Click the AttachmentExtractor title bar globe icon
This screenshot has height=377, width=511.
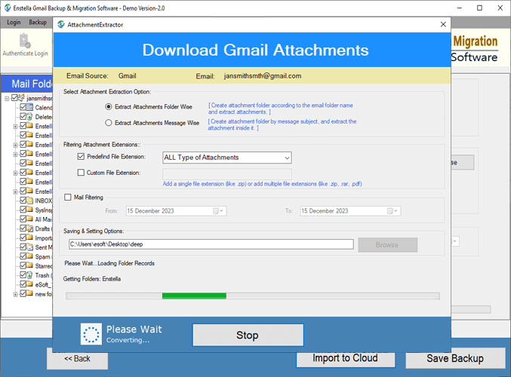pyautogui.click(x=60, y=24)
